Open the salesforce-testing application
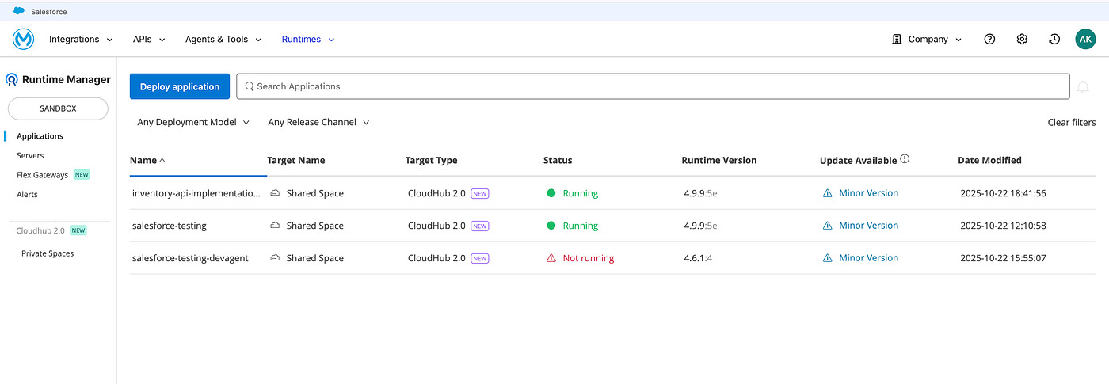This screenshot has height=384, width=1109. [x=170, y=226]
